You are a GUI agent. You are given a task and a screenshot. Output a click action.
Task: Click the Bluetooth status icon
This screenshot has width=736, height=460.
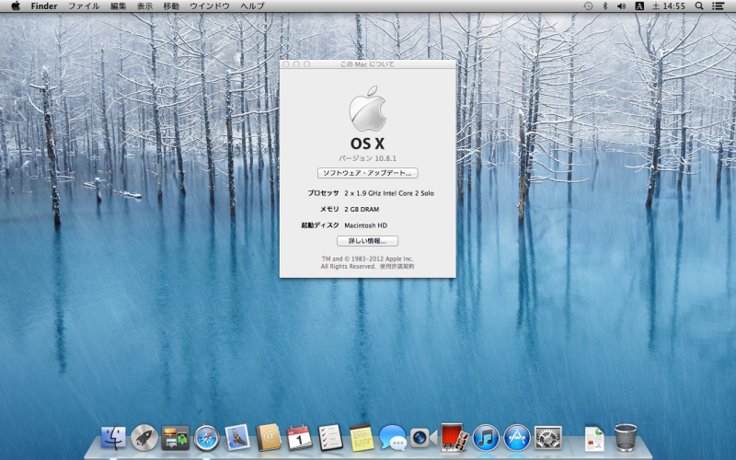[x=605, y=6]
